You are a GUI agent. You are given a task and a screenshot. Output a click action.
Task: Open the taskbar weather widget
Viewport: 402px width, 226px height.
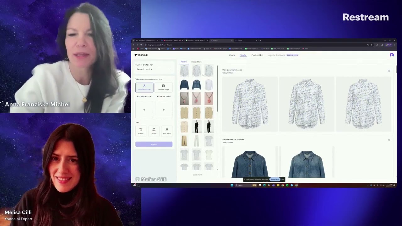137,185
